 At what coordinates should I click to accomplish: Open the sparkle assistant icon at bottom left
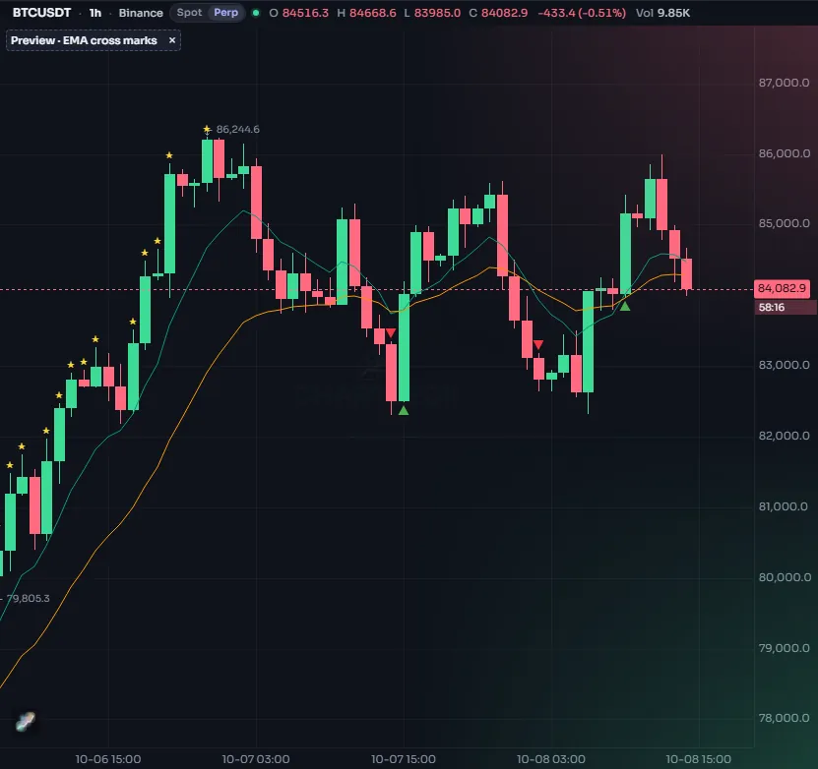(x=25, y=721)
